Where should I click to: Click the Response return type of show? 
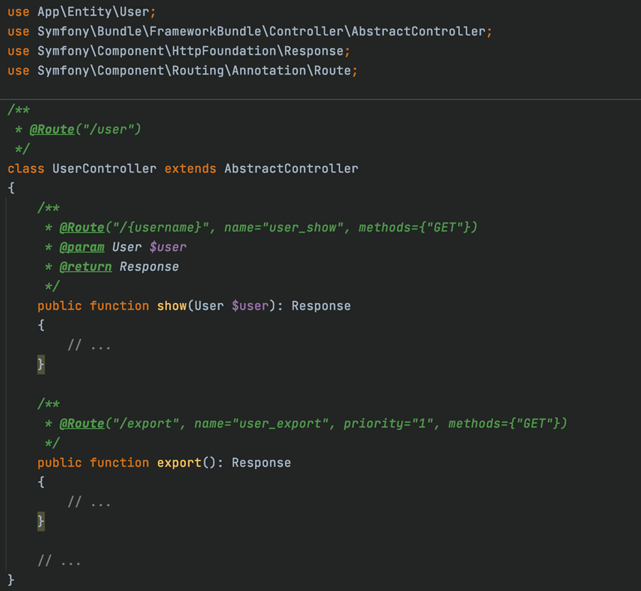(321, 306)
